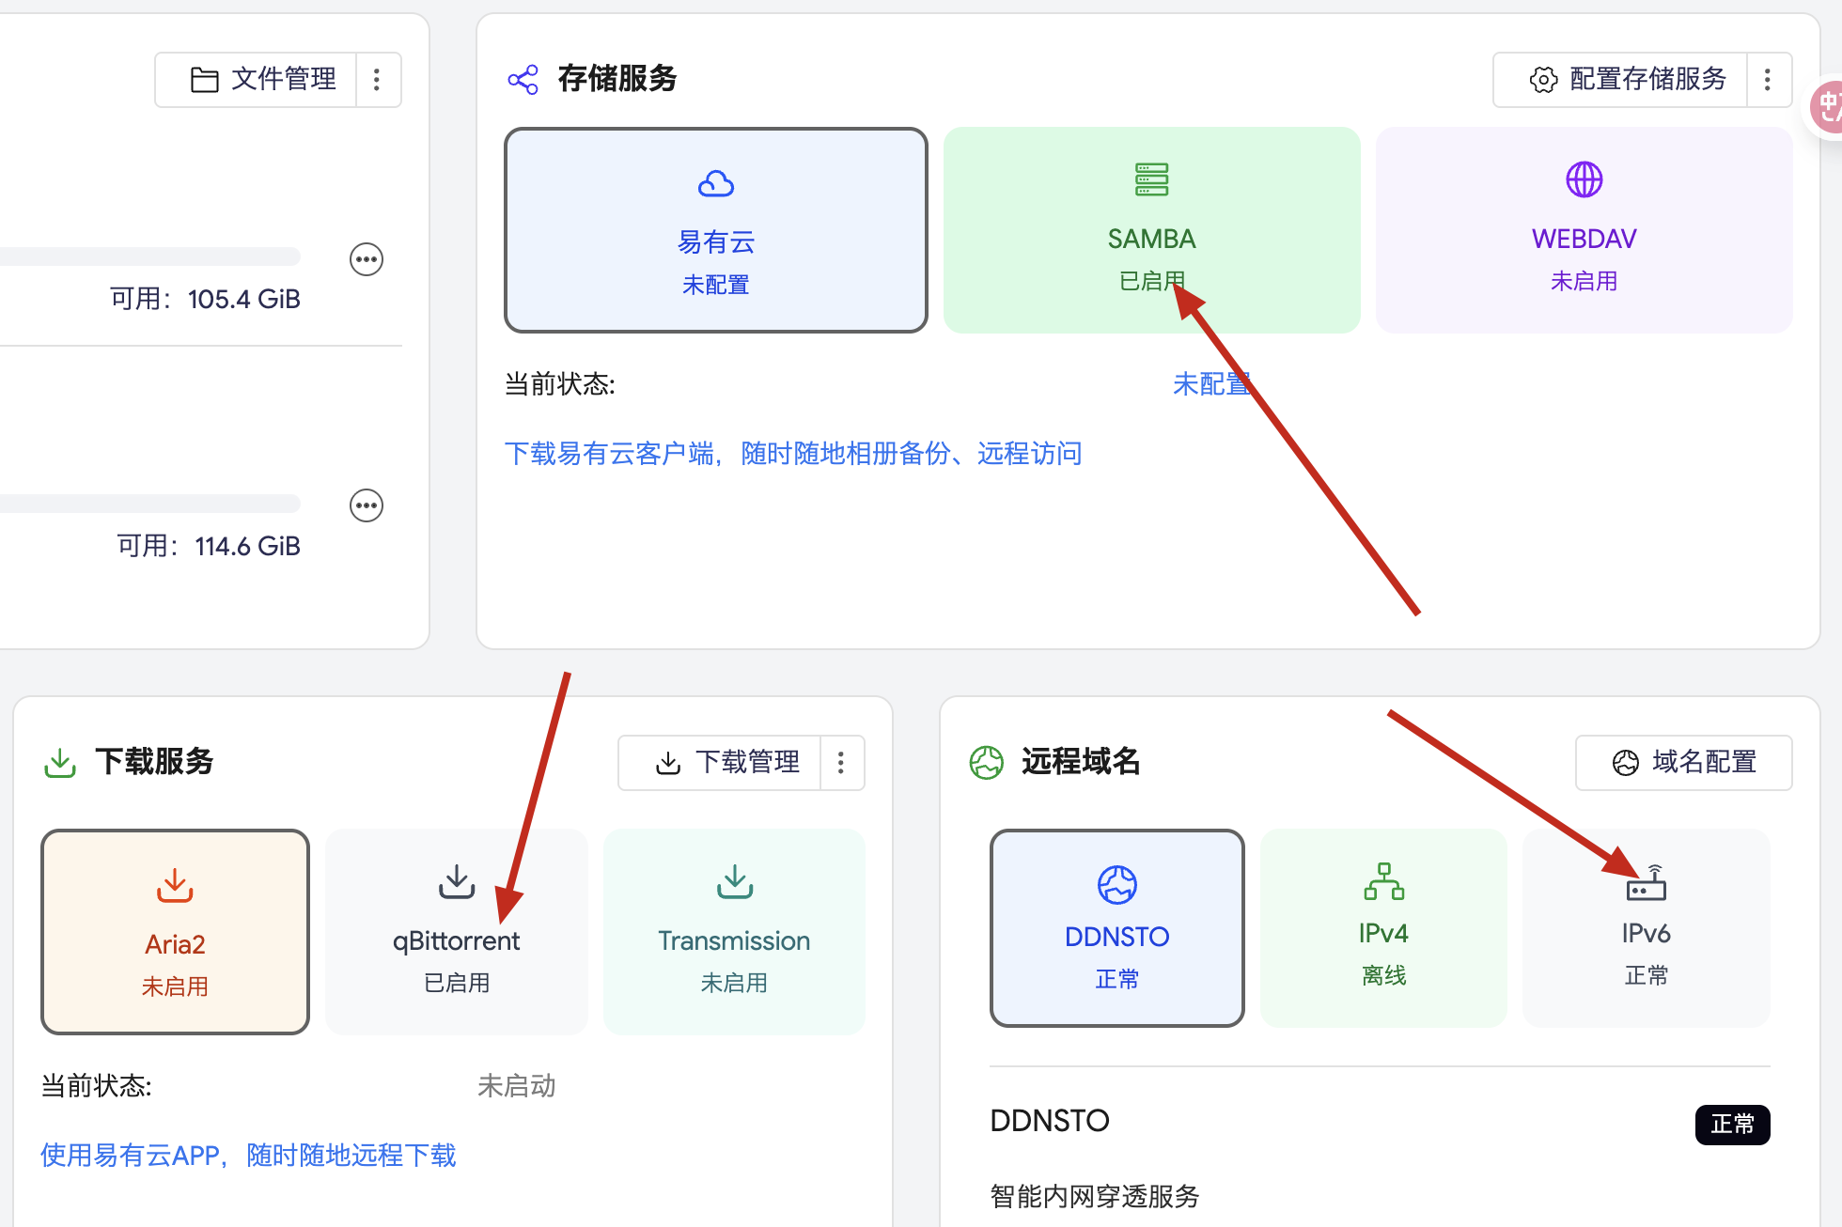
Task: Select the 易有云 cloud storage card
Action: (x=715, y=230)
